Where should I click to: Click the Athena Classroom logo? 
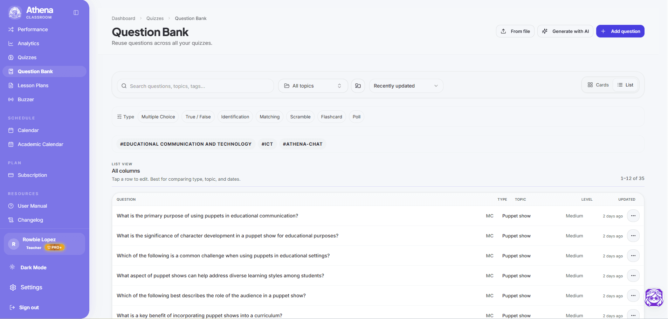point(15,13)
